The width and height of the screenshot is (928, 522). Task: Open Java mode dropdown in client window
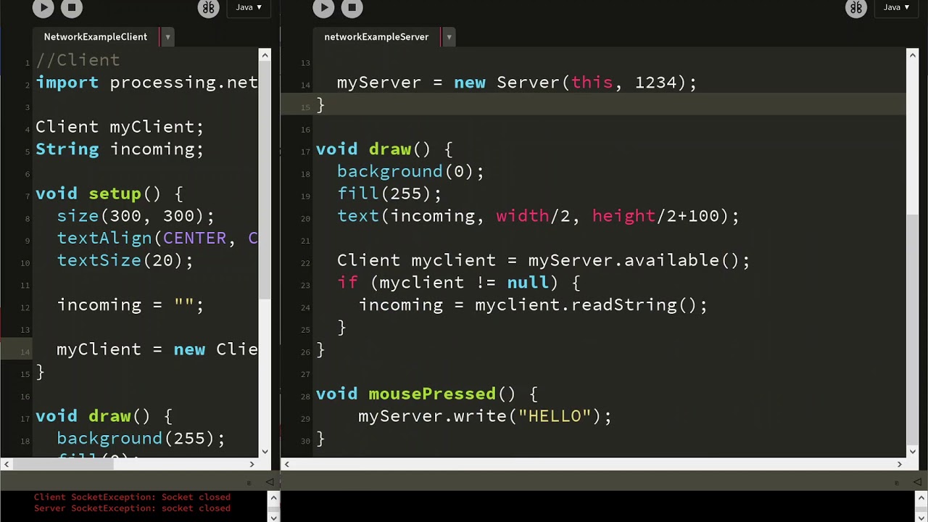[249, 7]
